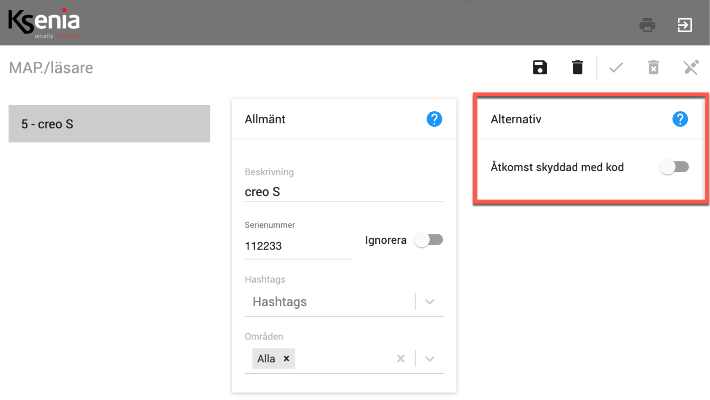710x400 pixels.
Task: Click the Ksenia logo
Action: pyautogui.click(x=44, y=23)
